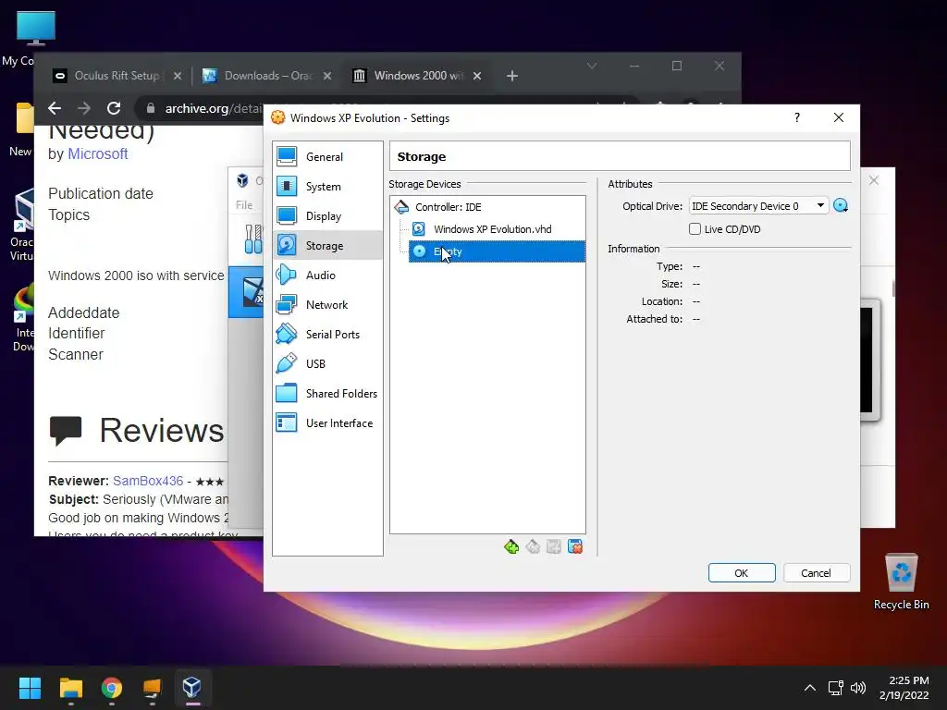Open the Audio settings category
The image size is (947, 710).
tap(326, 275)
